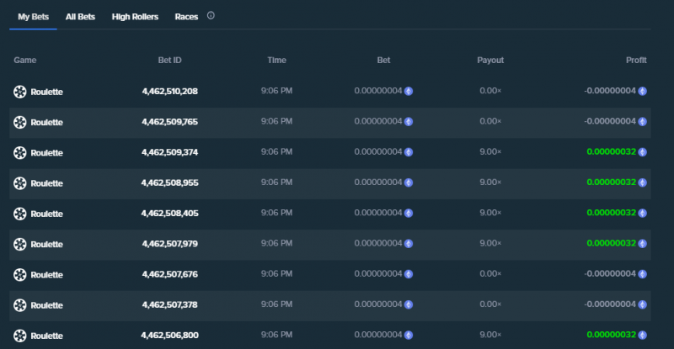Click Ethereum icon in Profit cell of row 4,462,508,955
The height and width of the screenshot is (349, 674).
click(x=642, y=182)
